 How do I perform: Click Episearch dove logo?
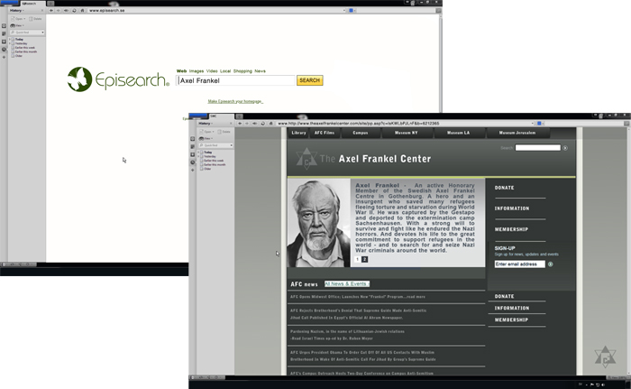coord(79,79)
